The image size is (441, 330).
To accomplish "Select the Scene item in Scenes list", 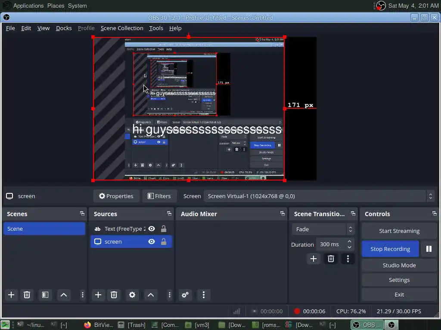I will [44, 229].
